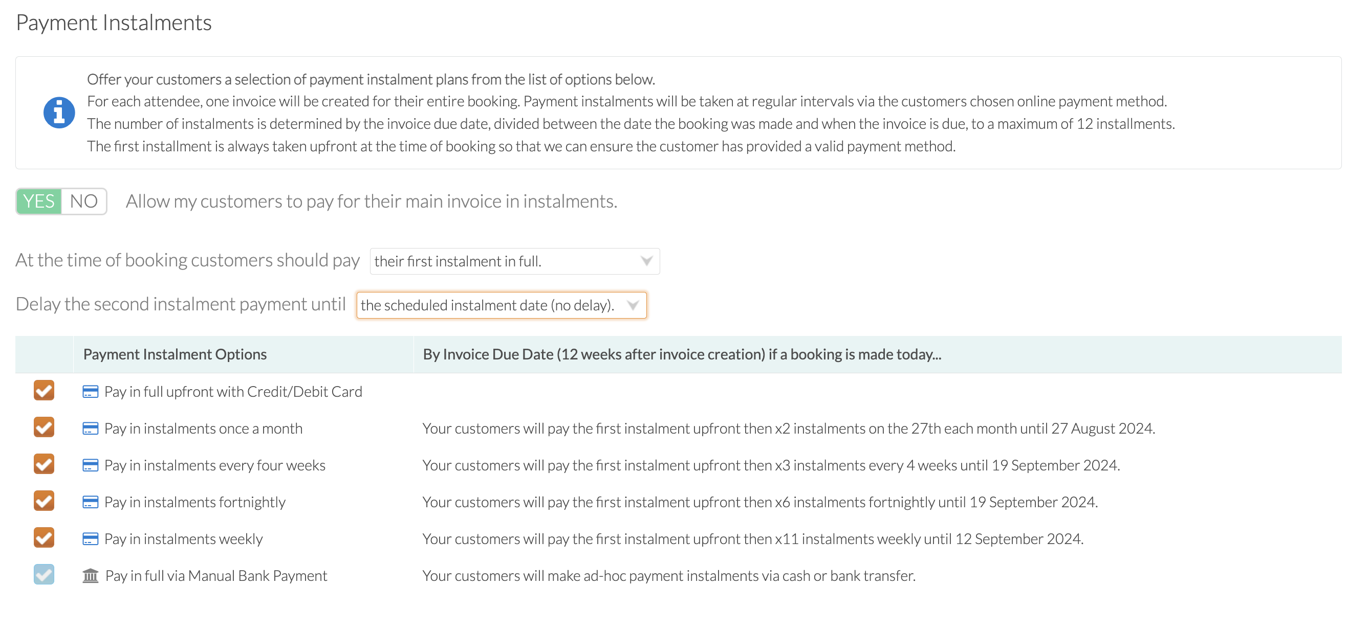Click 'Pay in instalments once a month' label
This screenshot has height=631, width=1347.
point(203,429)
